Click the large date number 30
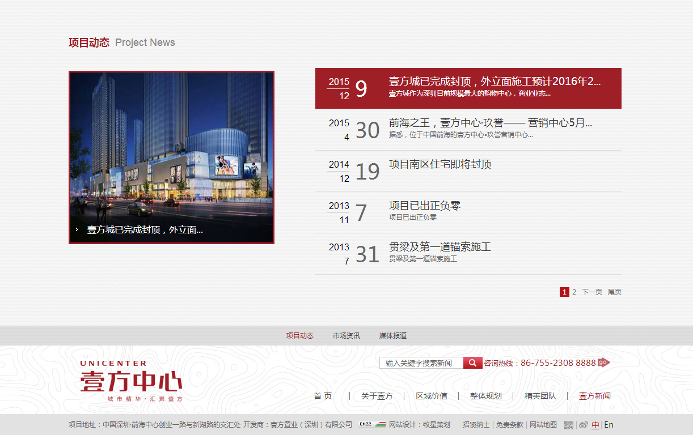 (x=367, y=130)
